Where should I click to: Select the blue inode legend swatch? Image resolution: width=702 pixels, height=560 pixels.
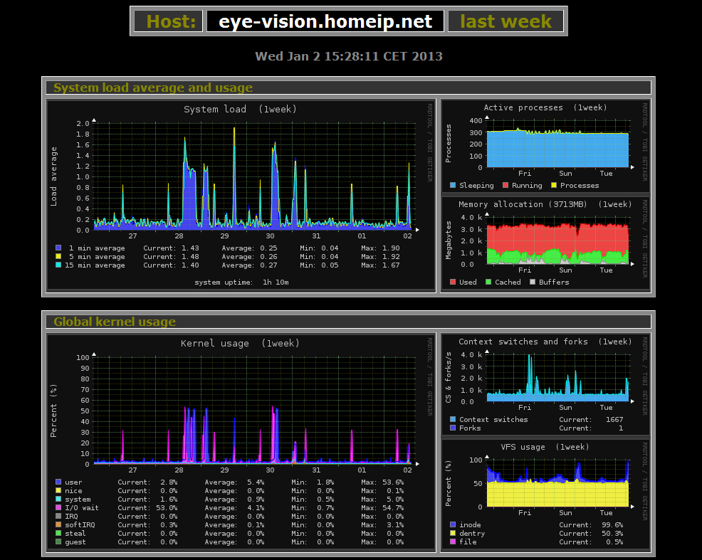click(453, 524)
